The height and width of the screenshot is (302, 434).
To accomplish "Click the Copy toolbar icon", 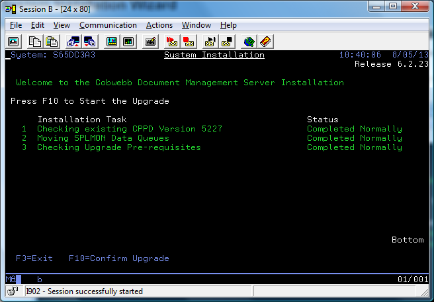I will coord(35,42).
